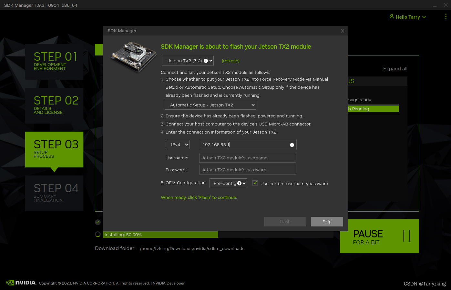Click the Expand all link

point(395,69)
